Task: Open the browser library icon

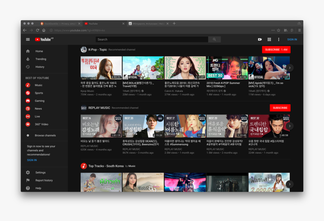Action: point(285,30)
